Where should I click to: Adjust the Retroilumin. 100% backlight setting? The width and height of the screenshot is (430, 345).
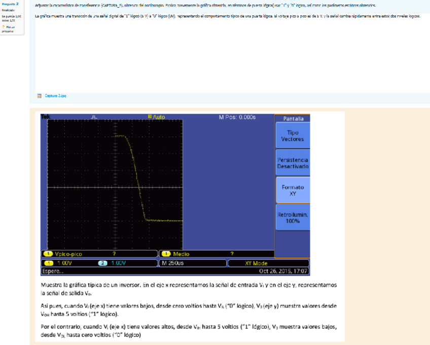click(x=292, y=218)
